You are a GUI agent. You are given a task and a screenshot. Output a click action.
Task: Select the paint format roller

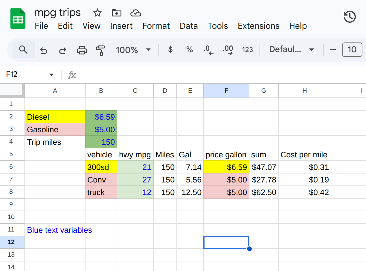coord(101,50)
